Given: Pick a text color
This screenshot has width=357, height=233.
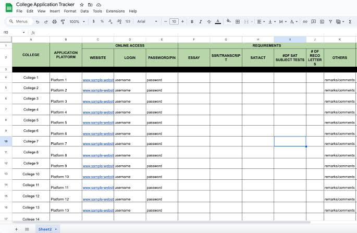Looking at the screenshot, I should coord(218,22).
